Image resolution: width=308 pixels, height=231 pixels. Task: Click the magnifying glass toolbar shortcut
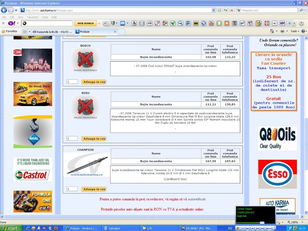pyautogui.click(x=180, y=23)
